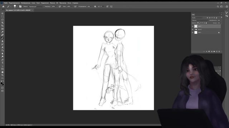Click the Home icon in options bar
229x128 pixels.
(3, 6)
